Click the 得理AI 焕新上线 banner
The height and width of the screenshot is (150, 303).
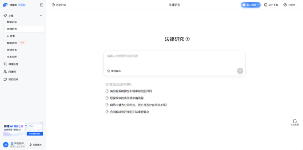click(23, 129)
